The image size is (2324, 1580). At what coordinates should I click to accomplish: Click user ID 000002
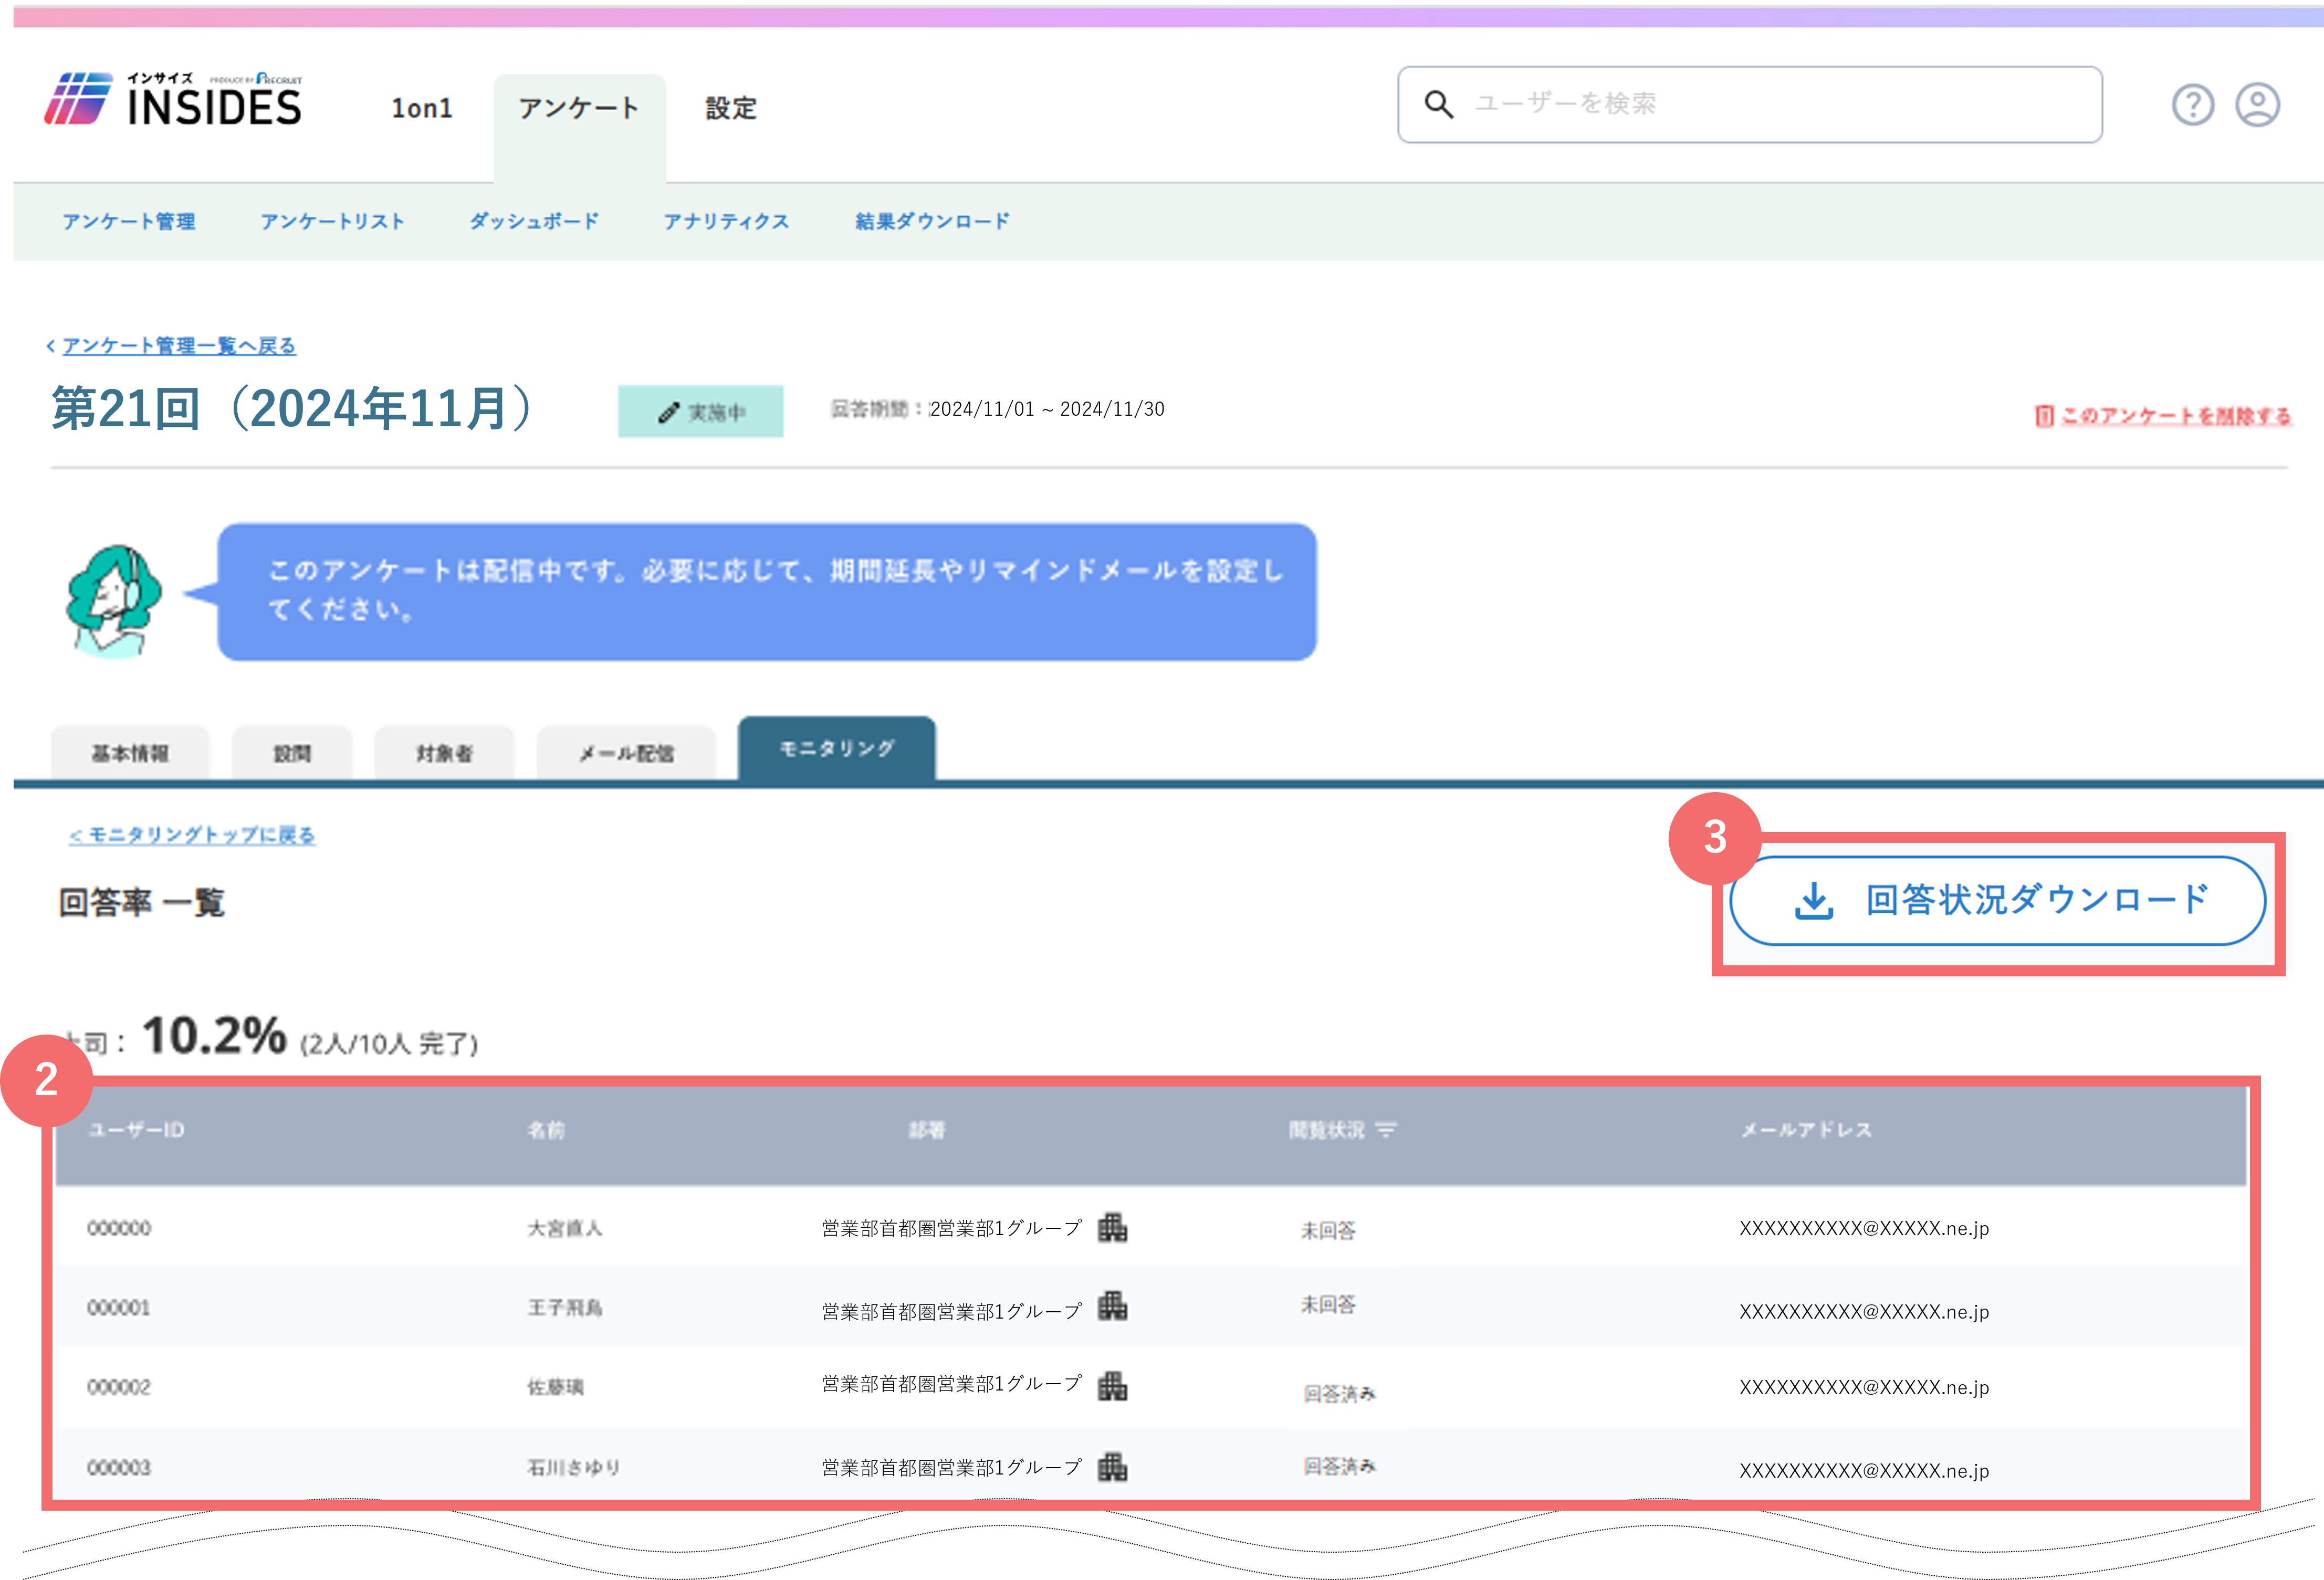coord(119,1387)
